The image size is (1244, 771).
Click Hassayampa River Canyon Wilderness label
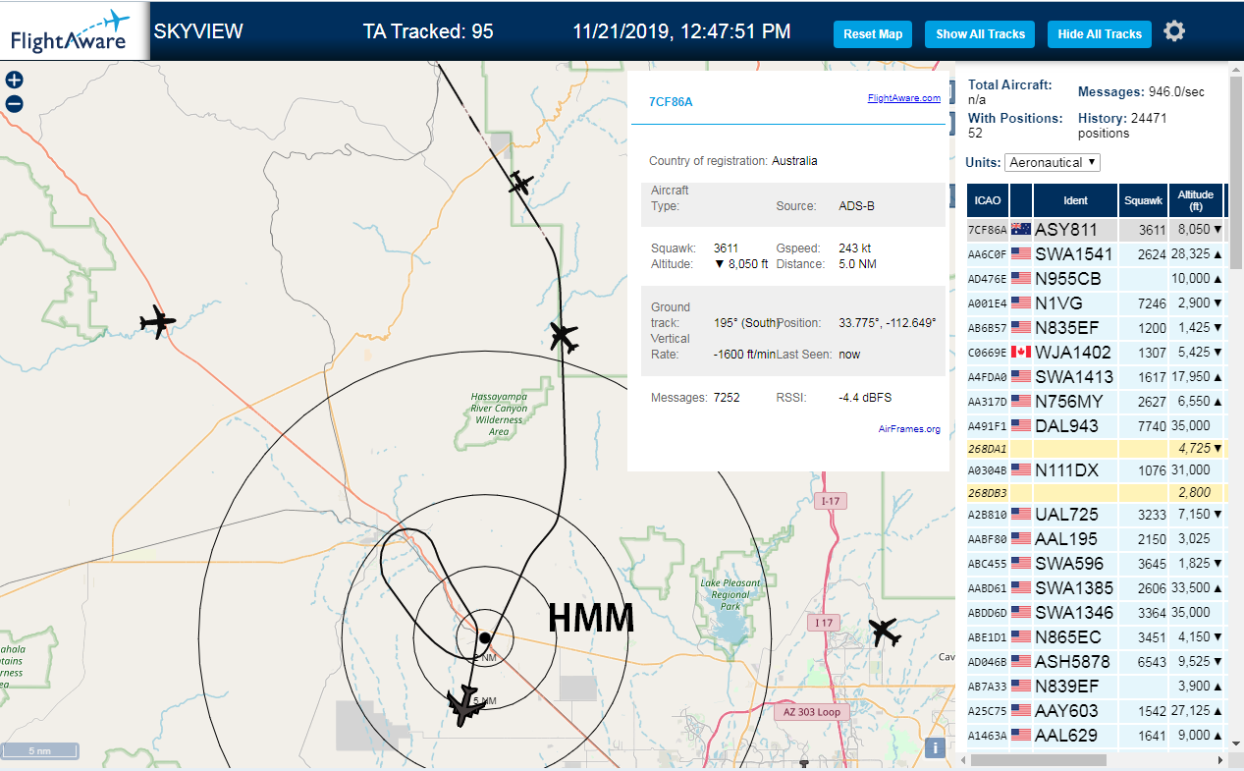(x=499, y=414)
